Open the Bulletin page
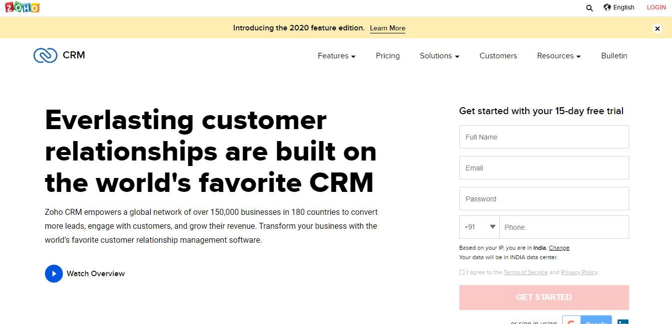 point(614,56)
